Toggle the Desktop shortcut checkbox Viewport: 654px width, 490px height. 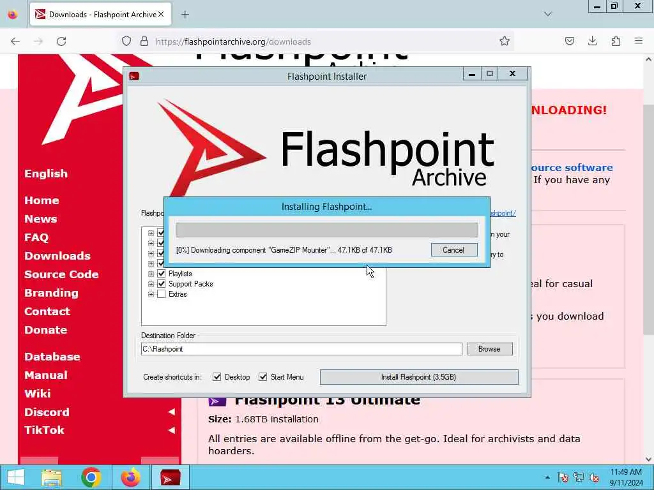pos(217,376)
